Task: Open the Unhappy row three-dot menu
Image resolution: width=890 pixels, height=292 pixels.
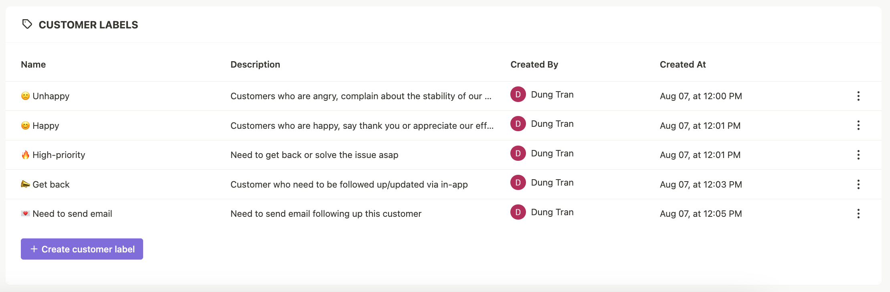Action: pos(858,96)
